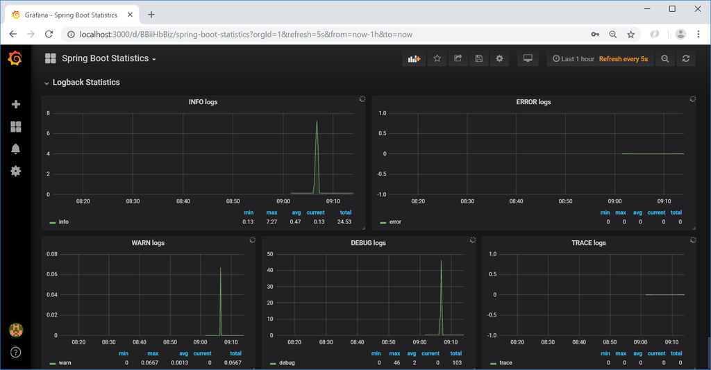711x370 pixels.
Task: Open Chrome profile avatar icon
Action: point(680,34)
